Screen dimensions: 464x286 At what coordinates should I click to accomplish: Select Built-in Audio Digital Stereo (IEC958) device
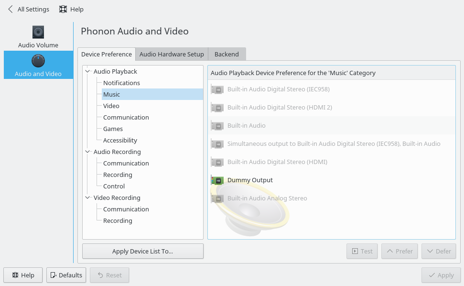332,89
